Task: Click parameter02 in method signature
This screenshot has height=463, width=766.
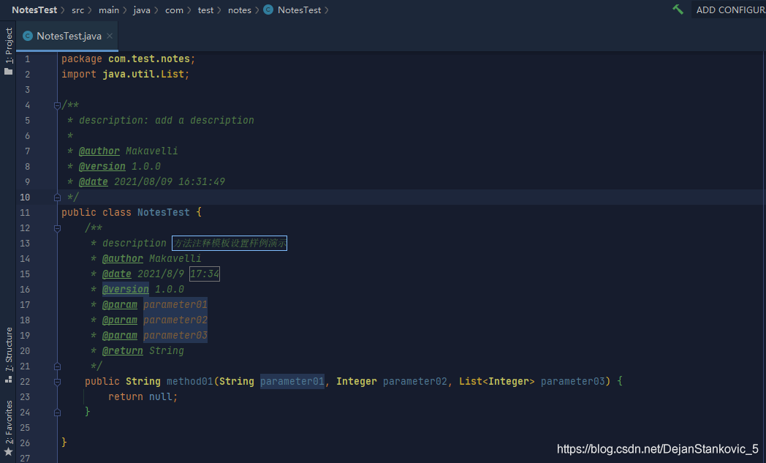Action: coord(414,381)
